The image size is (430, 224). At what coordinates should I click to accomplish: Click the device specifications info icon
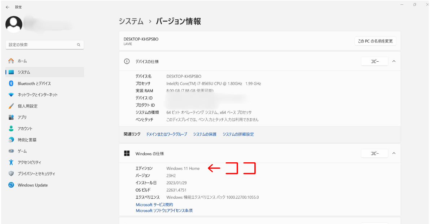pos(127,61)
